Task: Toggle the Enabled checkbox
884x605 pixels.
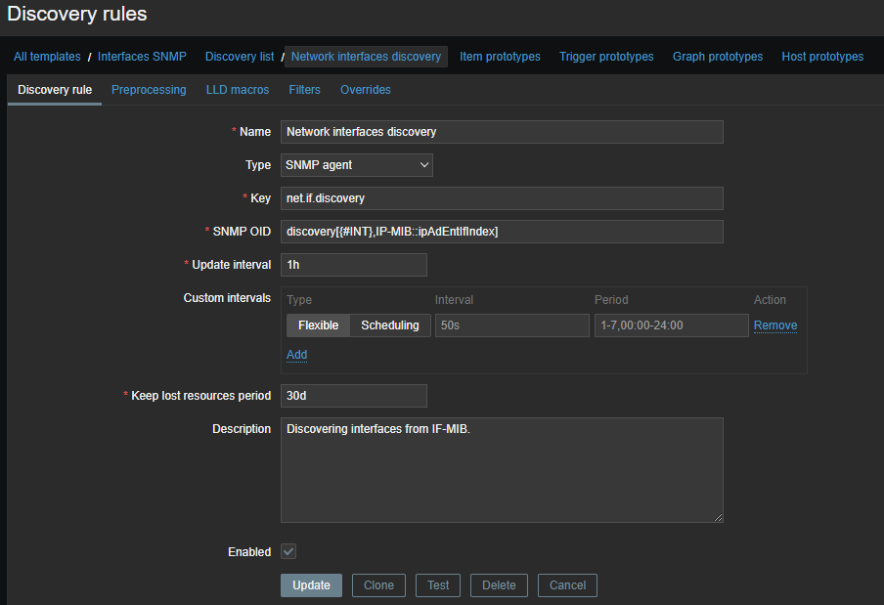Action: pyautogui.click(x=288, y=551)
